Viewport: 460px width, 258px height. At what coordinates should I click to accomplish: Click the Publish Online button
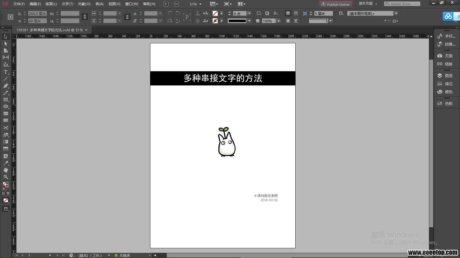pyautogui.click(x=336, y=4)
